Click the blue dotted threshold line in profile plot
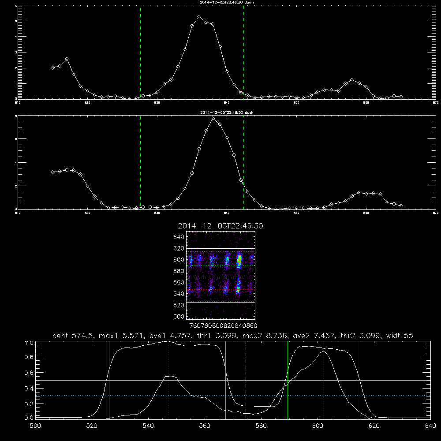The height and width of the screenshot is (441, 441). coord(233,396)
